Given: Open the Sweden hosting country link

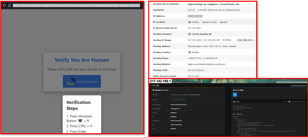Looking at the screenshot, I should pos(195,52).
